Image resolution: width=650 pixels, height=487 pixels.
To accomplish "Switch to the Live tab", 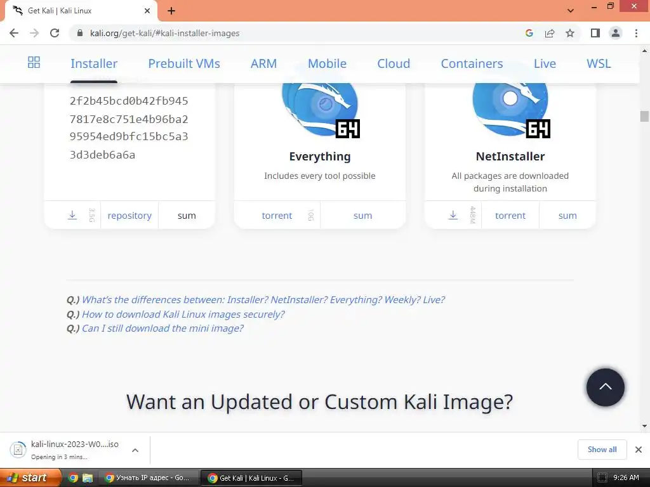I will [x=545, y=64].
